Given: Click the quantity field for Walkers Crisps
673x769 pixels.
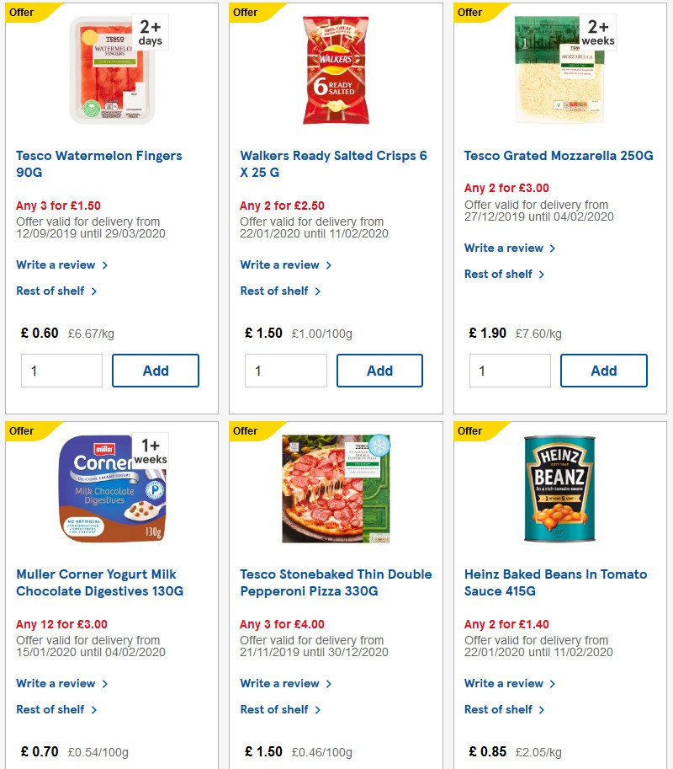Looking at the screenshot, I should 285,370.
